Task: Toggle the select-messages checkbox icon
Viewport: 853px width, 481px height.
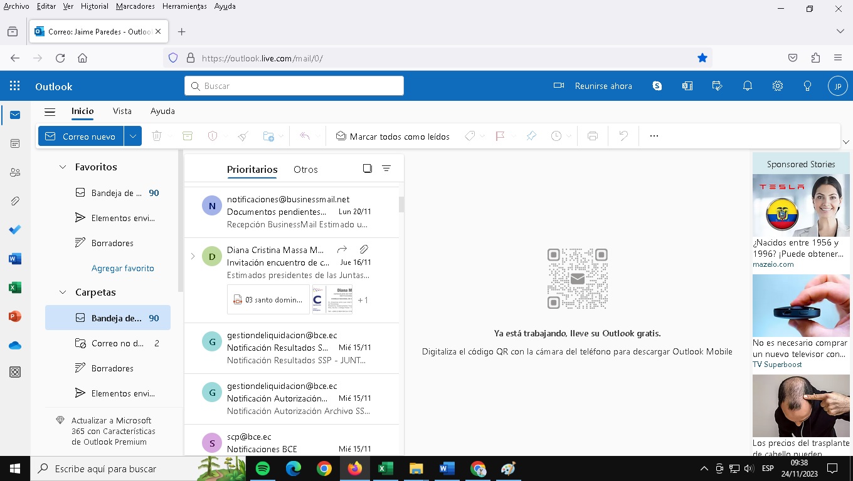Action: point(368,168)
